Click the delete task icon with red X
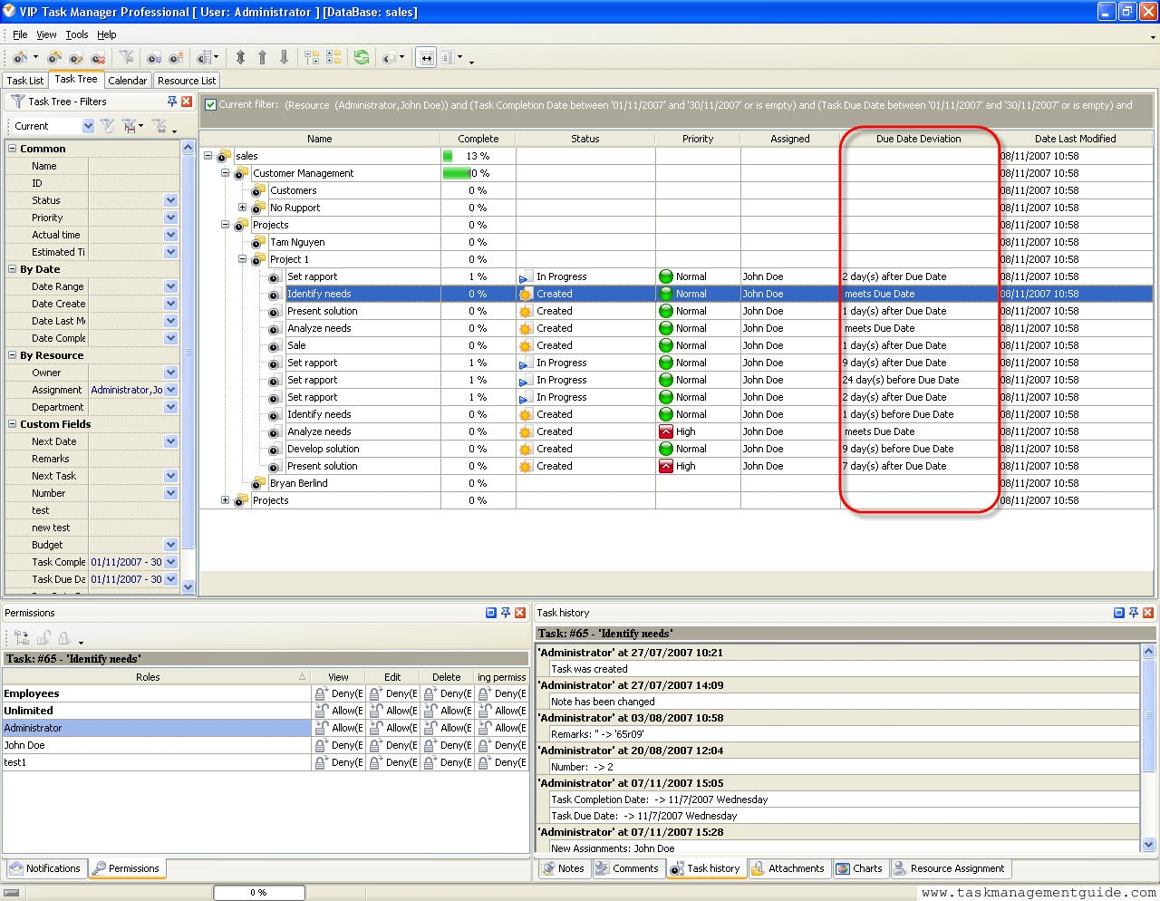 tap(97, 58)
